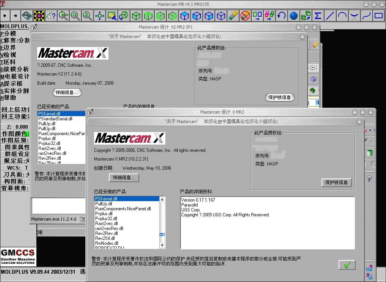The width and height of the screenshot is (386, 282).
Task: Click the pencil eraser delete icon in top toolbar
Action: coord(233,16)
